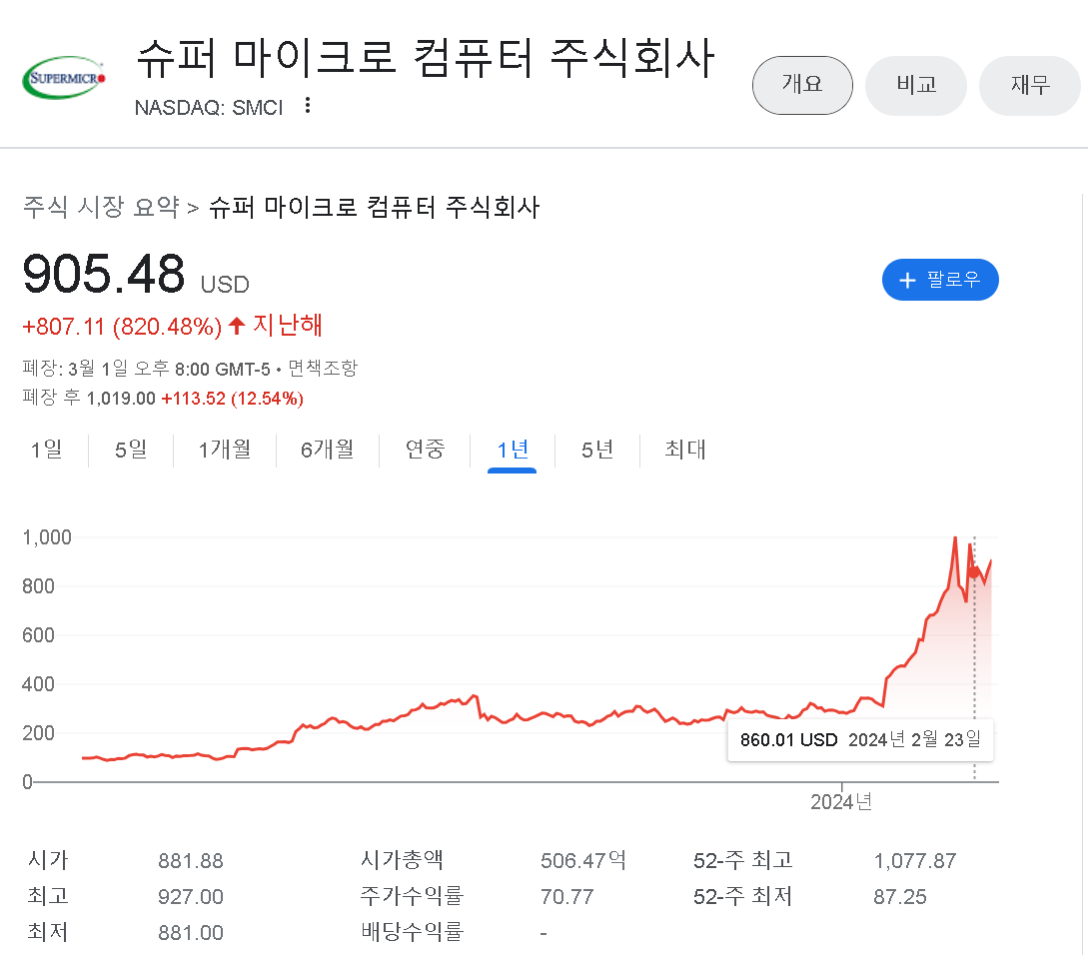Show the 최대 maximum range
The image size is (1088, 955).
tap(684, 450)
